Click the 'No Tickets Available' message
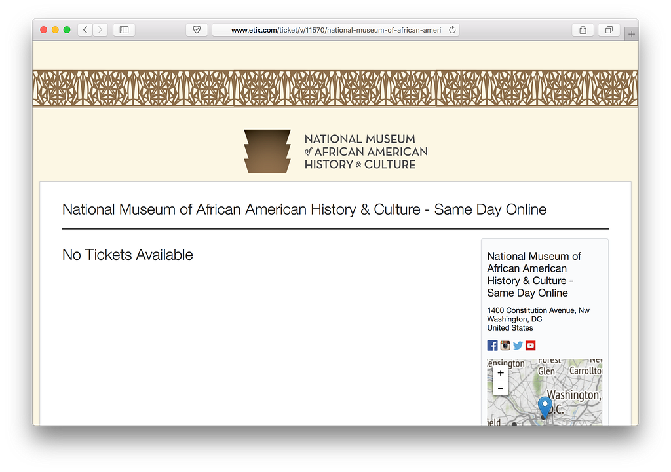 [x=128, y=255]
